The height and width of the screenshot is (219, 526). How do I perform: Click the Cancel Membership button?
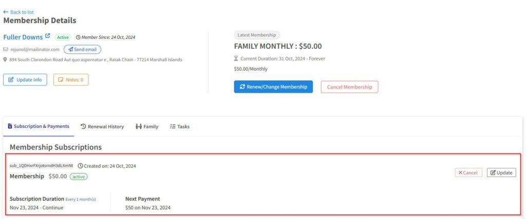click(349, 87)
